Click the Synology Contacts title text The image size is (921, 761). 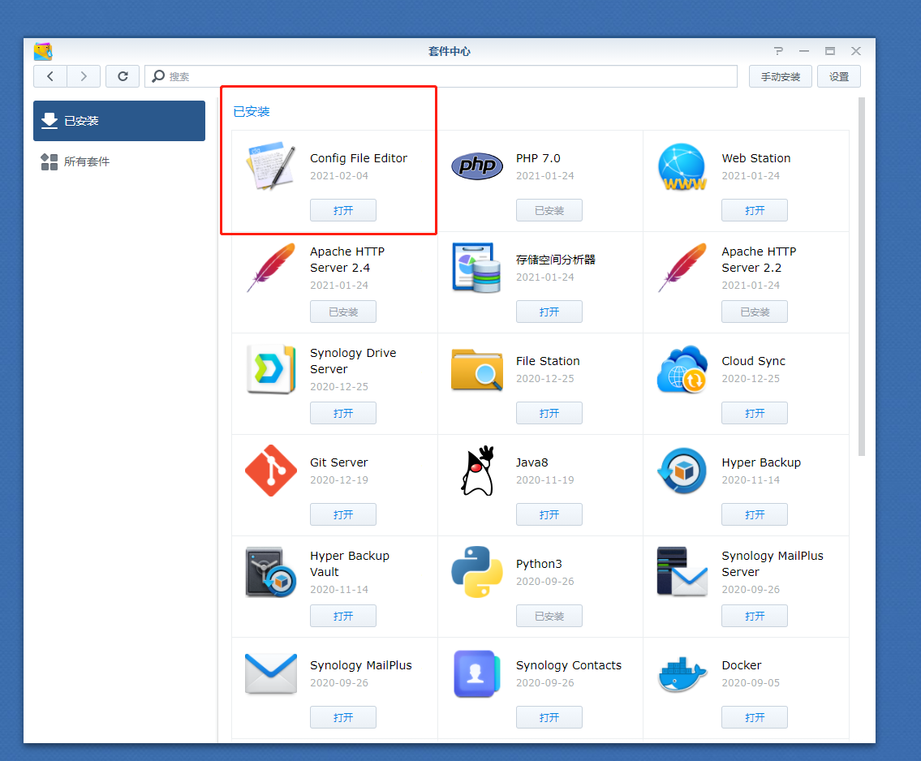coord(569,665)
